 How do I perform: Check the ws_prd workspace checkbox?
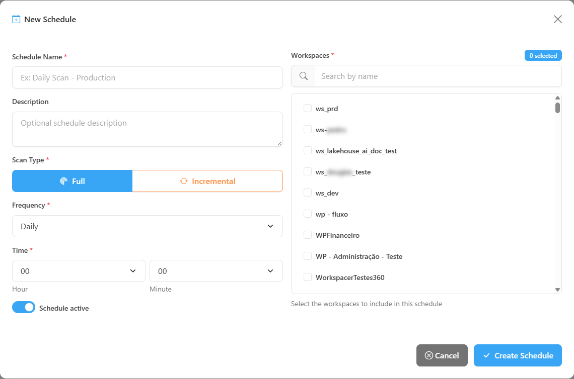tap(308, 108)
